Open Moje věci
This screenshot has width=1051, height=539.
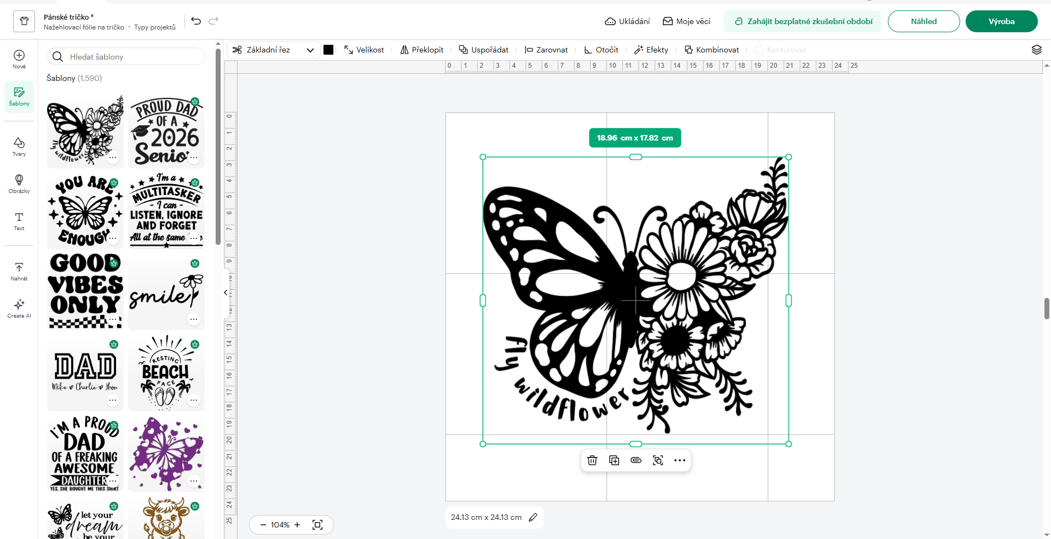pos(686,21)
